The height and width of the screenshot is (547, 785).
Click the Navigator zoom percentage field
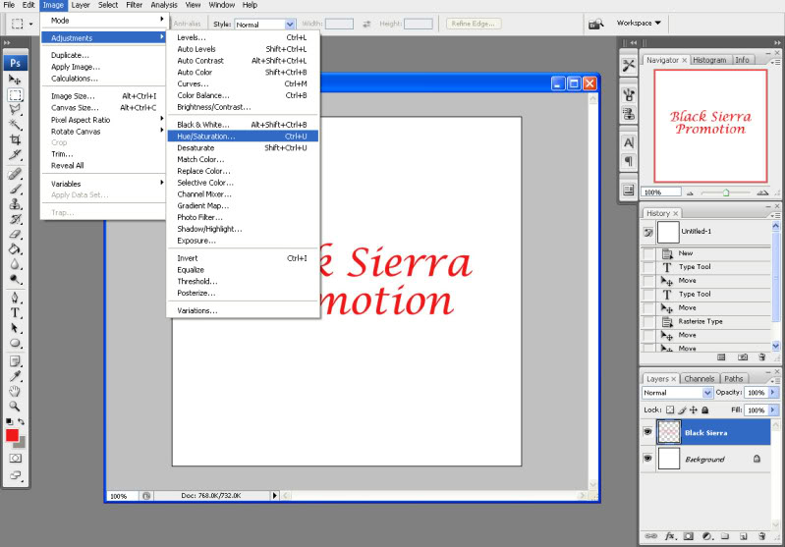pos(660,192)
